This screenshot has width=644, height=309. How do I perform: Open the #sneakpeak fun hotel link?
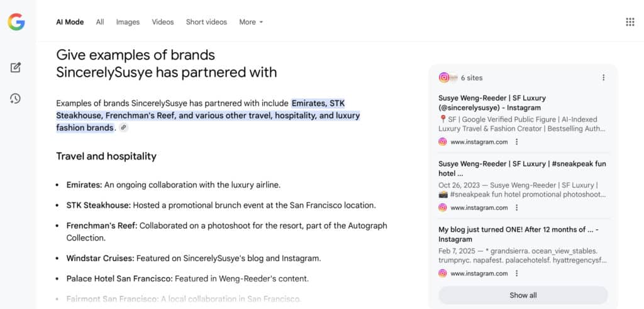[522, 169]
